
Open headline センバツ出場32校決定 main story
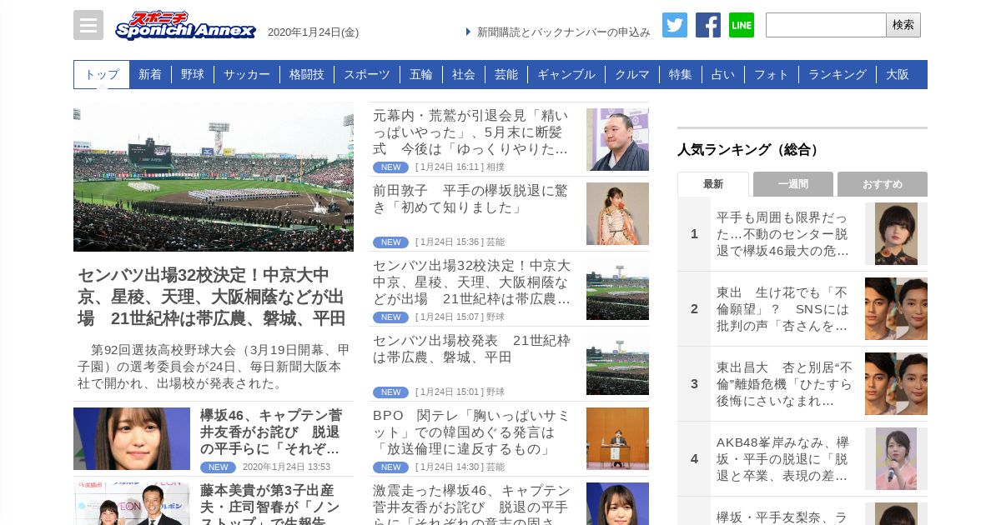212,297
